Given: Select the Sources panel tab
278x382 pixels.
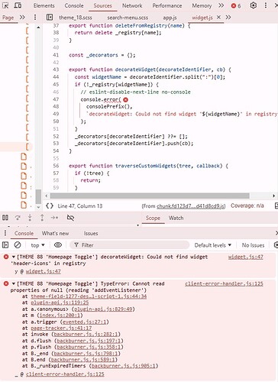Looking at the screenshot, I should point(102,5).
